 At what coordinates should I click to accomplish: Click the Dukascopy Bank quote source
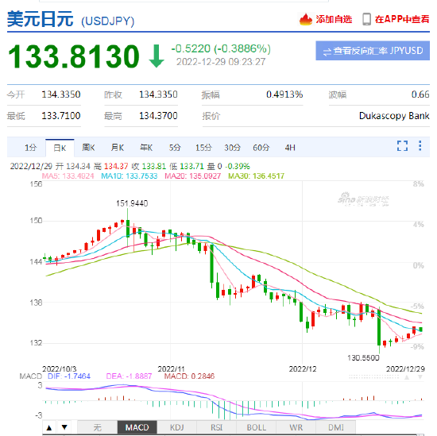pyautogui.click(x=394, y=116)
